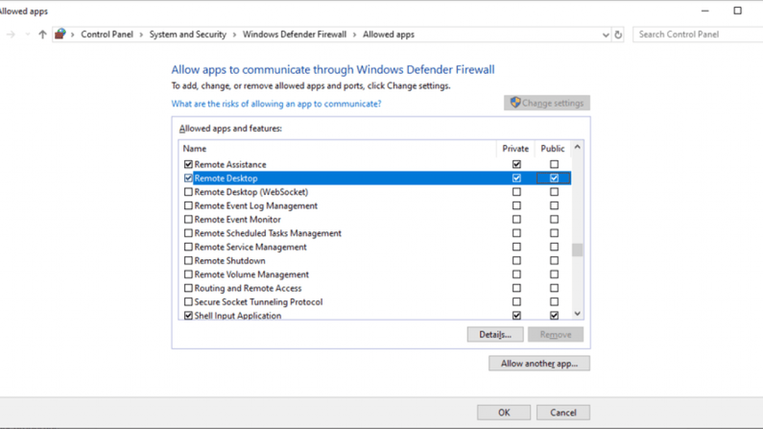Sort the list by Name column header

click(x=337, y=148)
